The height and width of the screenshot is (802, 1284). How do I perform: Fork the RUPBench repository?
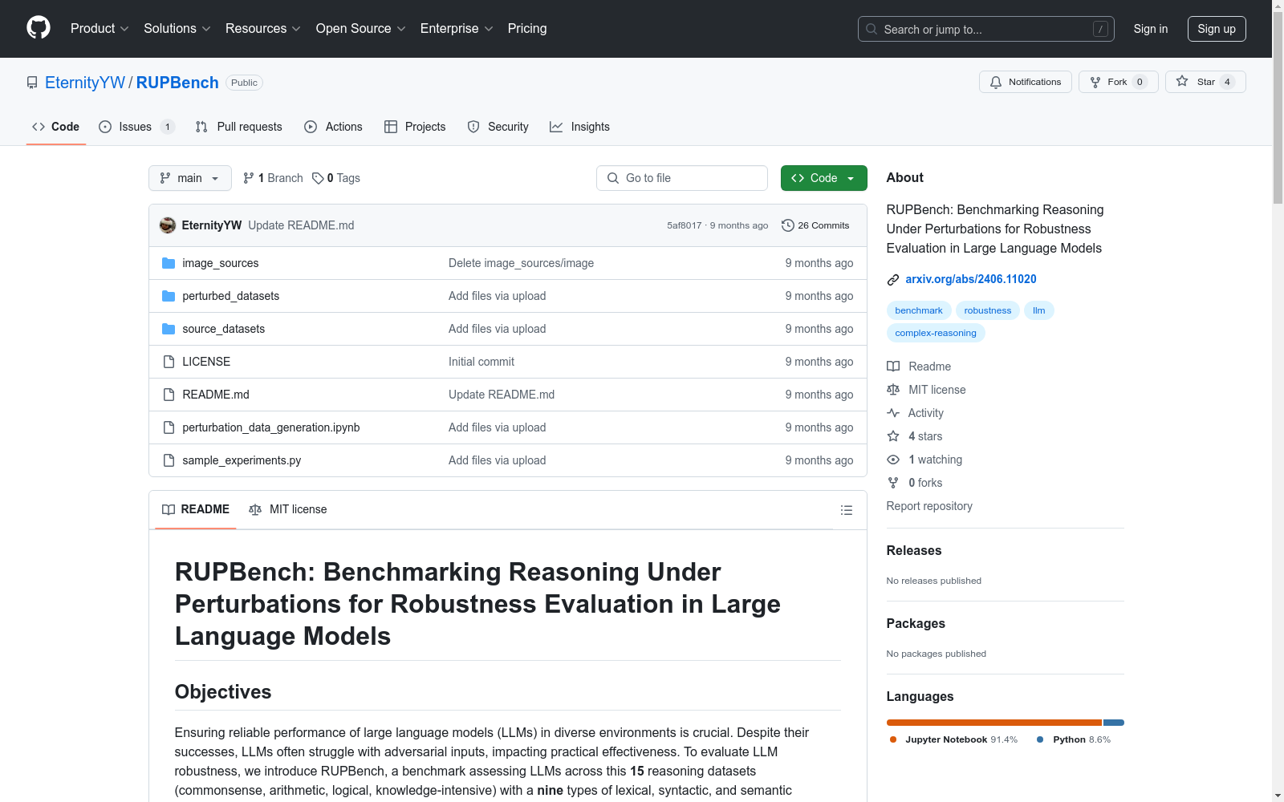pos(1118,82)
